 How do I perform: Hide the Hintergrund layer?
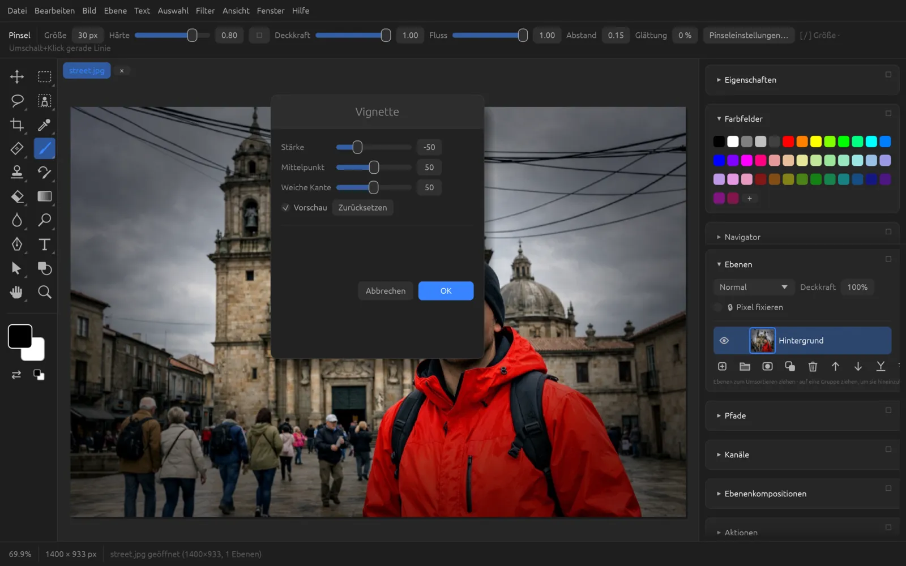coord(724,341)
